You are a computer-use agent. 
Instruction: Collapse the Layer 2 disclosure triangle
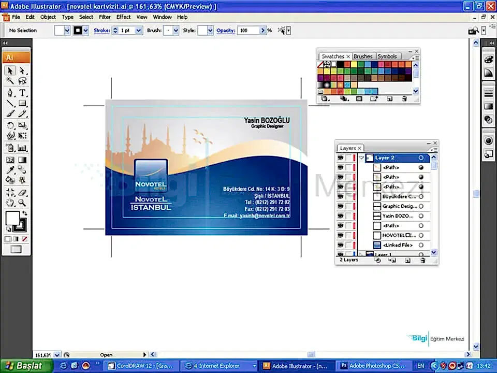point(361,158)
